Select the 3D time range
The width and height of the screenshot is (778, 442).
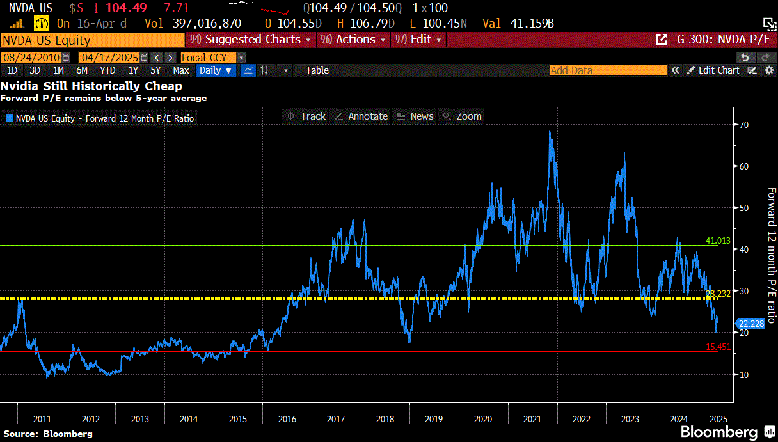click(35, 70)
